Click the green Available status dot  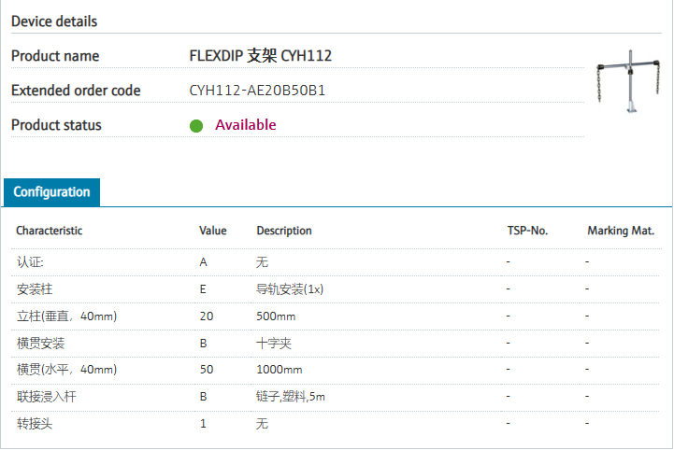[196, 125]
